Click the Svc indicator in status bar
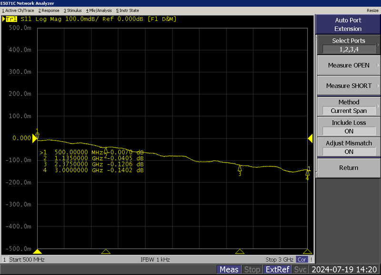Image resolution: width=381 pixels, height=275 pixels. pos(300,269)
